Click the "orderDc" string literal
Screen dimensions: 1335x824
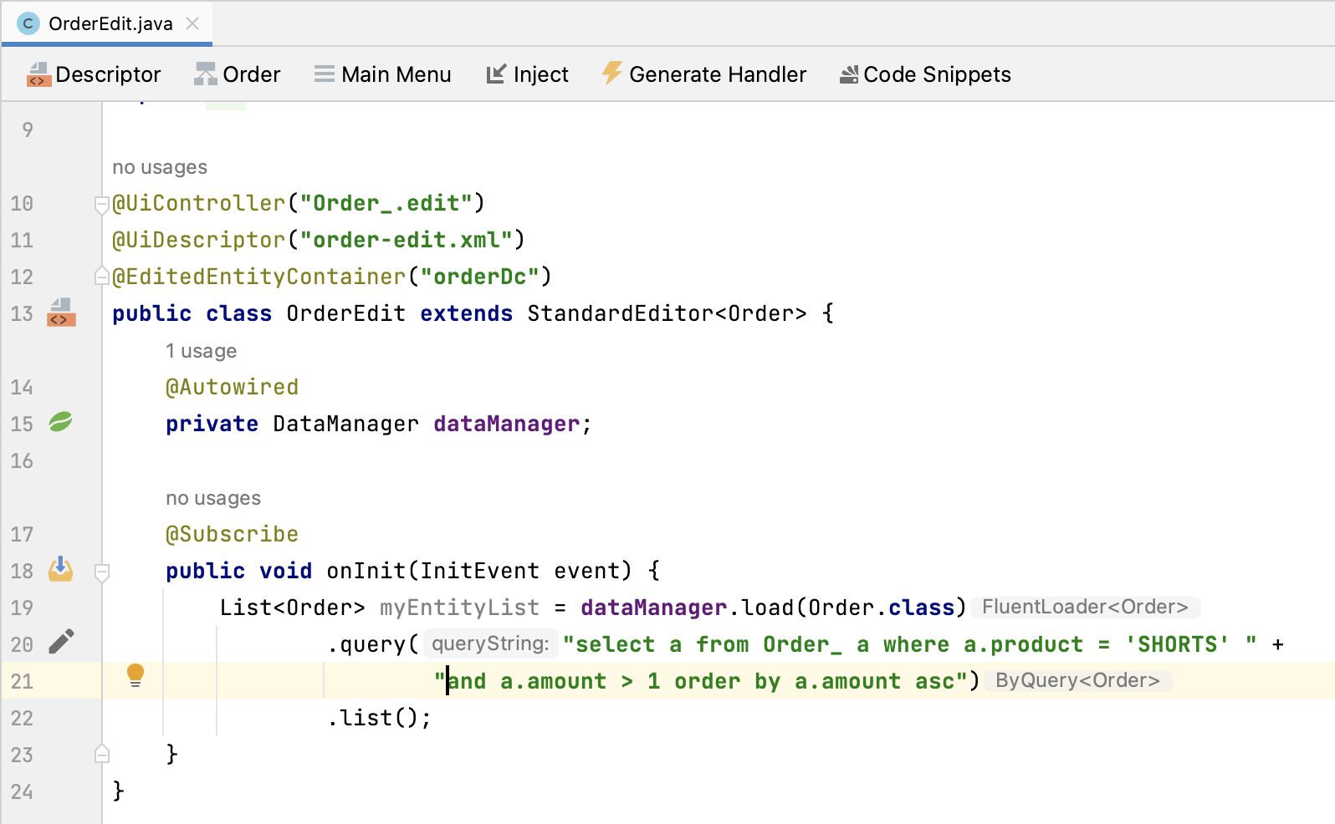pyautogui.click(x=480, y=277)
